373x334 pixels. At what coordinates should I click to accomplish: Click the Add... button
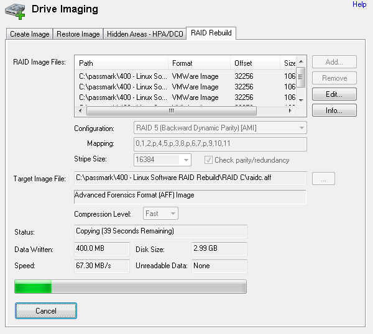point(334,62)
